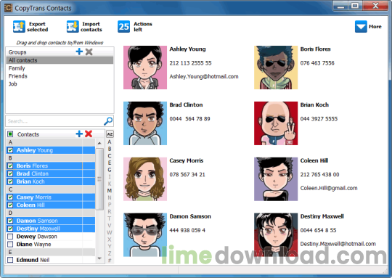Screen dimensions: 392x278
Task: Open the 25 Actions left counter
Action: (x=123, y=27)
